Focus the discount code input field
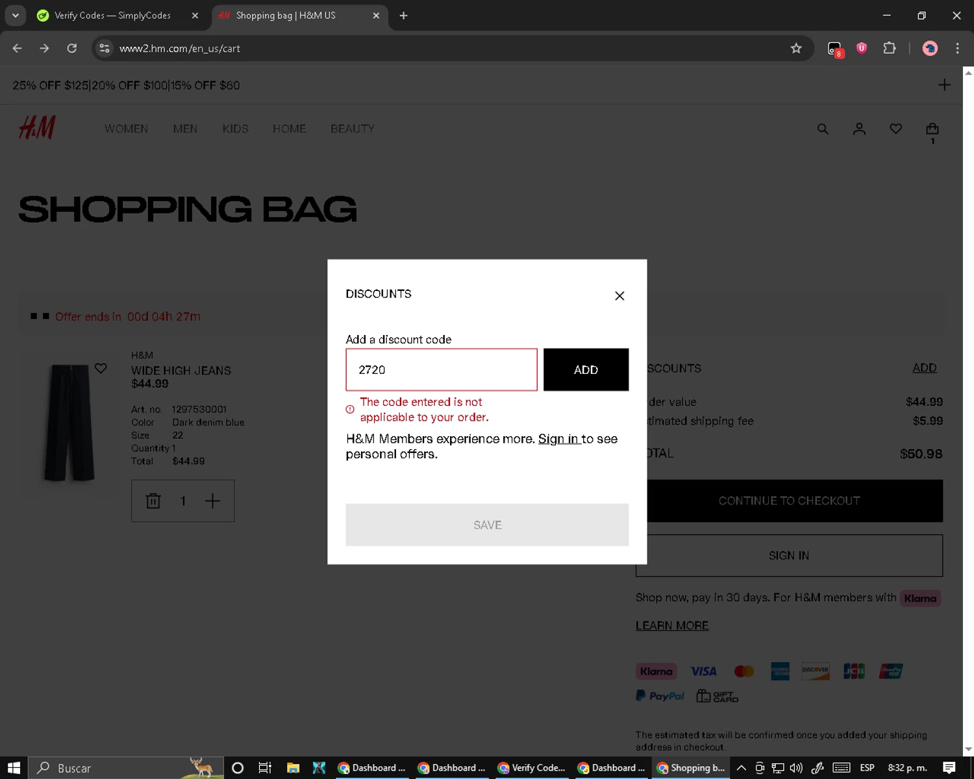Viewport: 974px width, 779px height. pyautogui.click(x=442, y=369)
